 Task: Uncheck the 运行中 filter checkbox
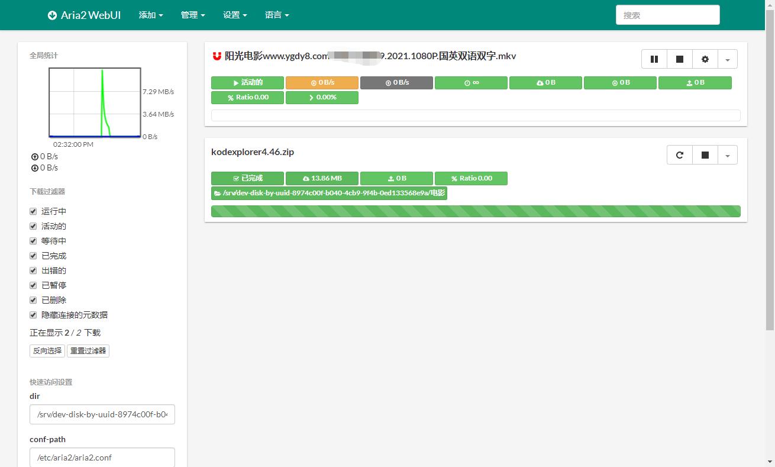pos(34,211)
